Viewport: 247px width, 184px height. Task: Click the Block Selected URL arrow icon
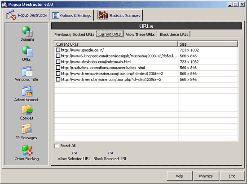point(110,153)
